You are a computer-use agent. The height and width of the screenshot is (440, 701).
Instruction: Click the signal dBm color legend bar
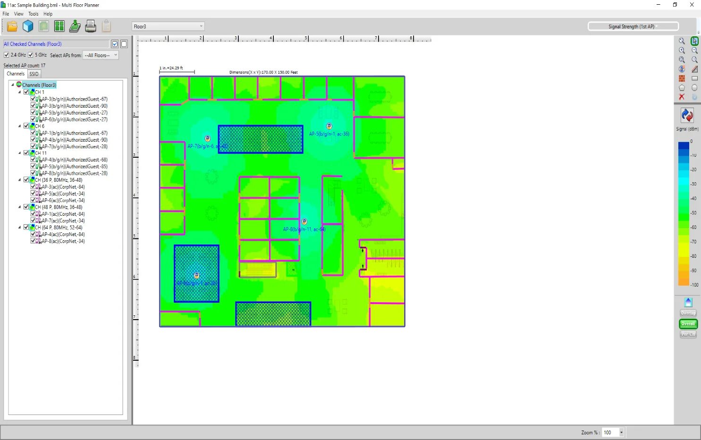684,213
